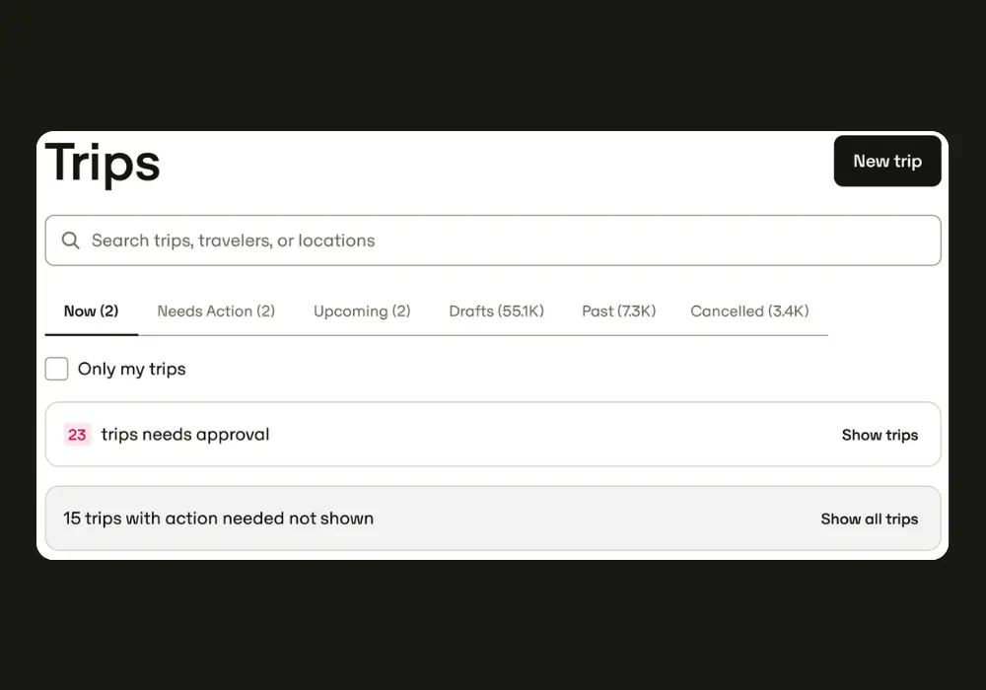
Task: Click the trips needs approval text
Action: click(185, 435)
